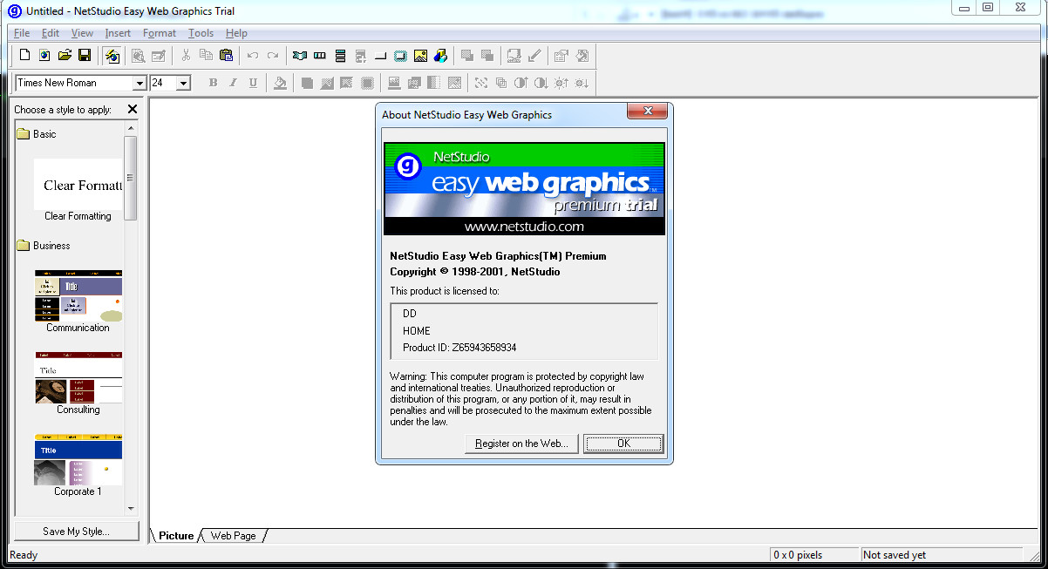
Task: Toggle Underline text formatting
Action: tap(253, 83)
